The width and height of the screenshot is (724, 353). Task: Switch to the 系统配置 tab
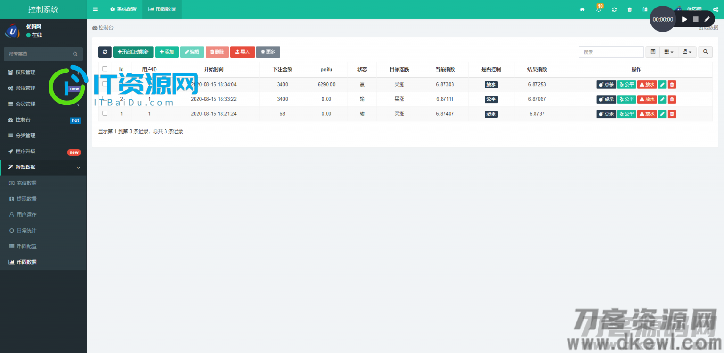pos(123,9)
